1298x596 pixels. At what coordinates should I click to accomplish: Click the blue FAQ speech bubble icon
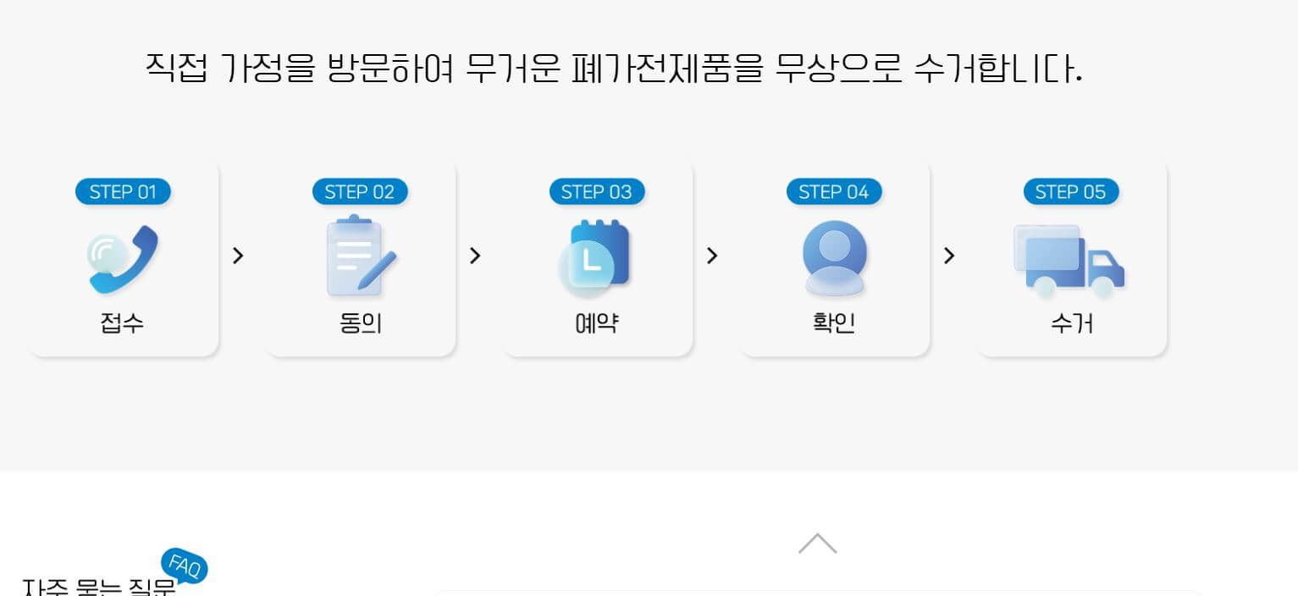[x=184, y=567]
